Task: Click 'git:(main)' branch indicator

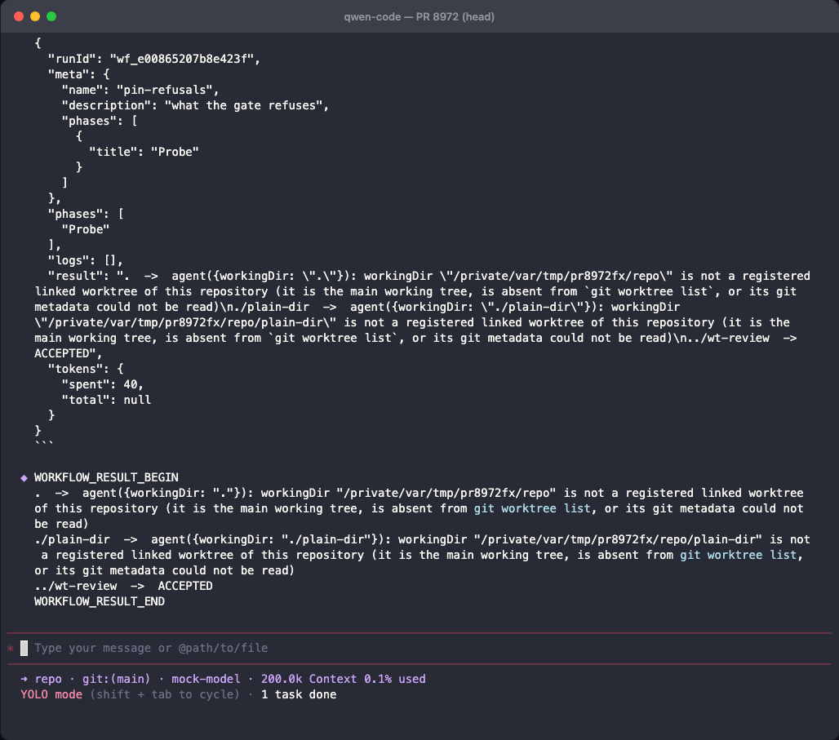Action: pos(117,679)
